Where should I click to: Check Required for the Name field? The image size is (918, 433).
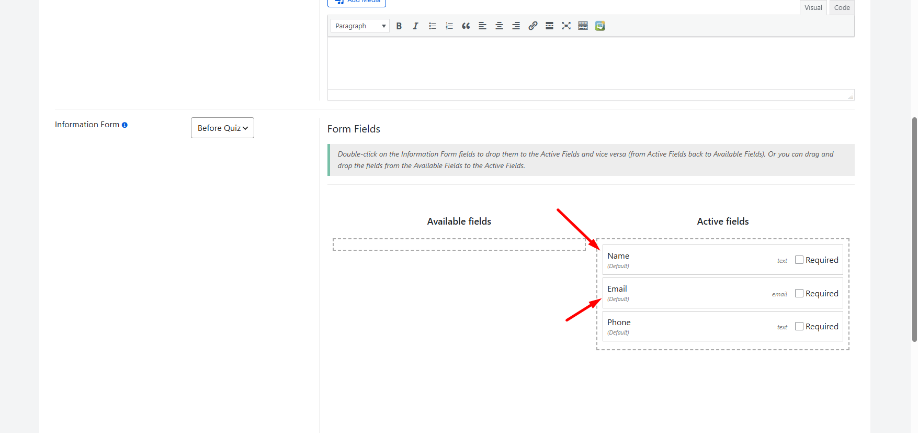pyautogui.click(x=799, y=260)
